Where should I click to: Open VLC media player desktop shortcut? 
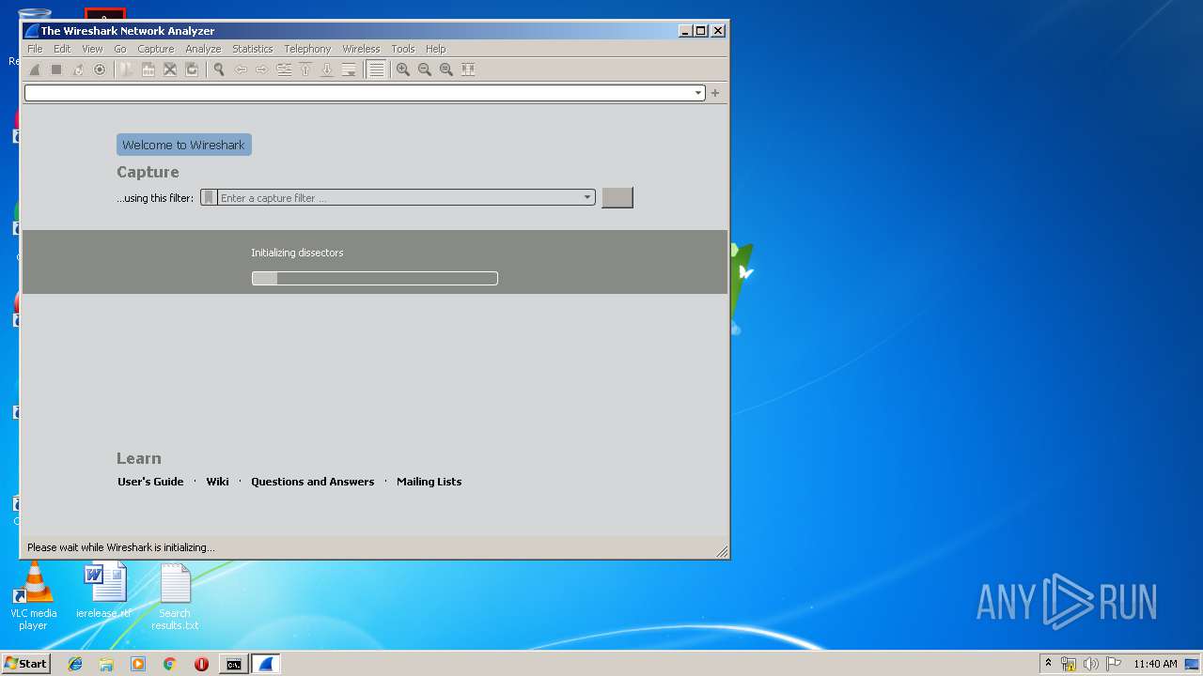tap(33, 595)
